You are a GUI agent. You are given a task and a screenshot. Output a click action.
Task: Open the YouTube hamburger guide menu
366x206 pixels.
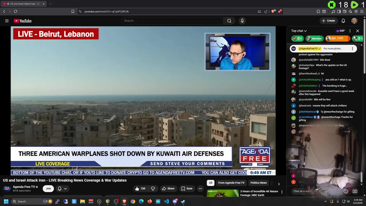[x=7, y=21]
